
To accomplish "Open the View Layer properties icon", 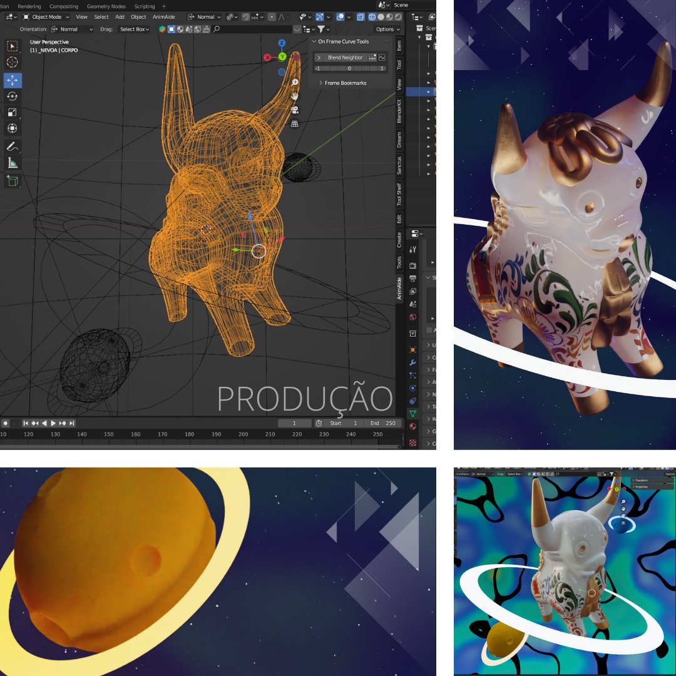I will click(412, 292).
